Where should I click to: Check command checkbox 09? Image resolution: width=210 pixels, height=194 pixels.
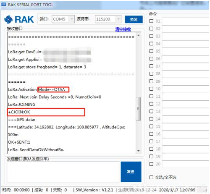click(x=151, y=81)
